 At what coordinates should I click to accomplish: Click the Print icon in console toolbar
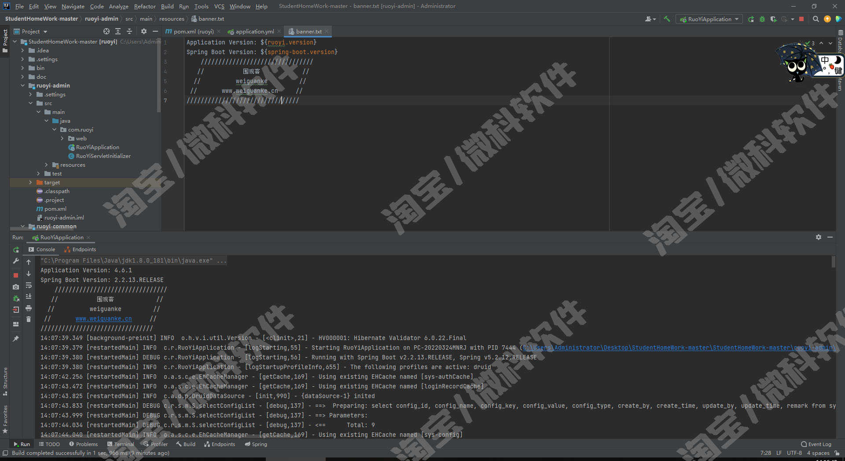click(x=29, y=308)
